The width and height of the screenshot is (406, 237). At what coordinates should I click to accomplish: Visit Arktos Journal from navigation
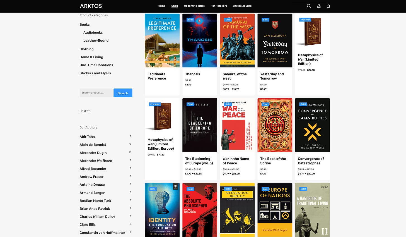(x=243, y=6)
